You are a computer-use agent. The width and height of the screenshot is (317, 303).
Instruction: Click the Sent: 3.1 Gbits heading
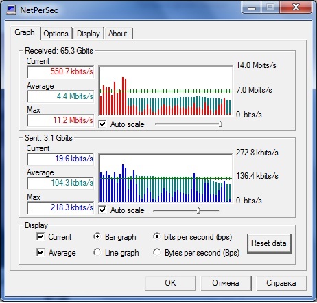(49, 138)
